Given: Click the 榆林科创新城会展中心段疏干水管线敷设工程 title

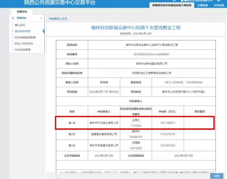Looking at the screenshot, I should click(136, 28).
